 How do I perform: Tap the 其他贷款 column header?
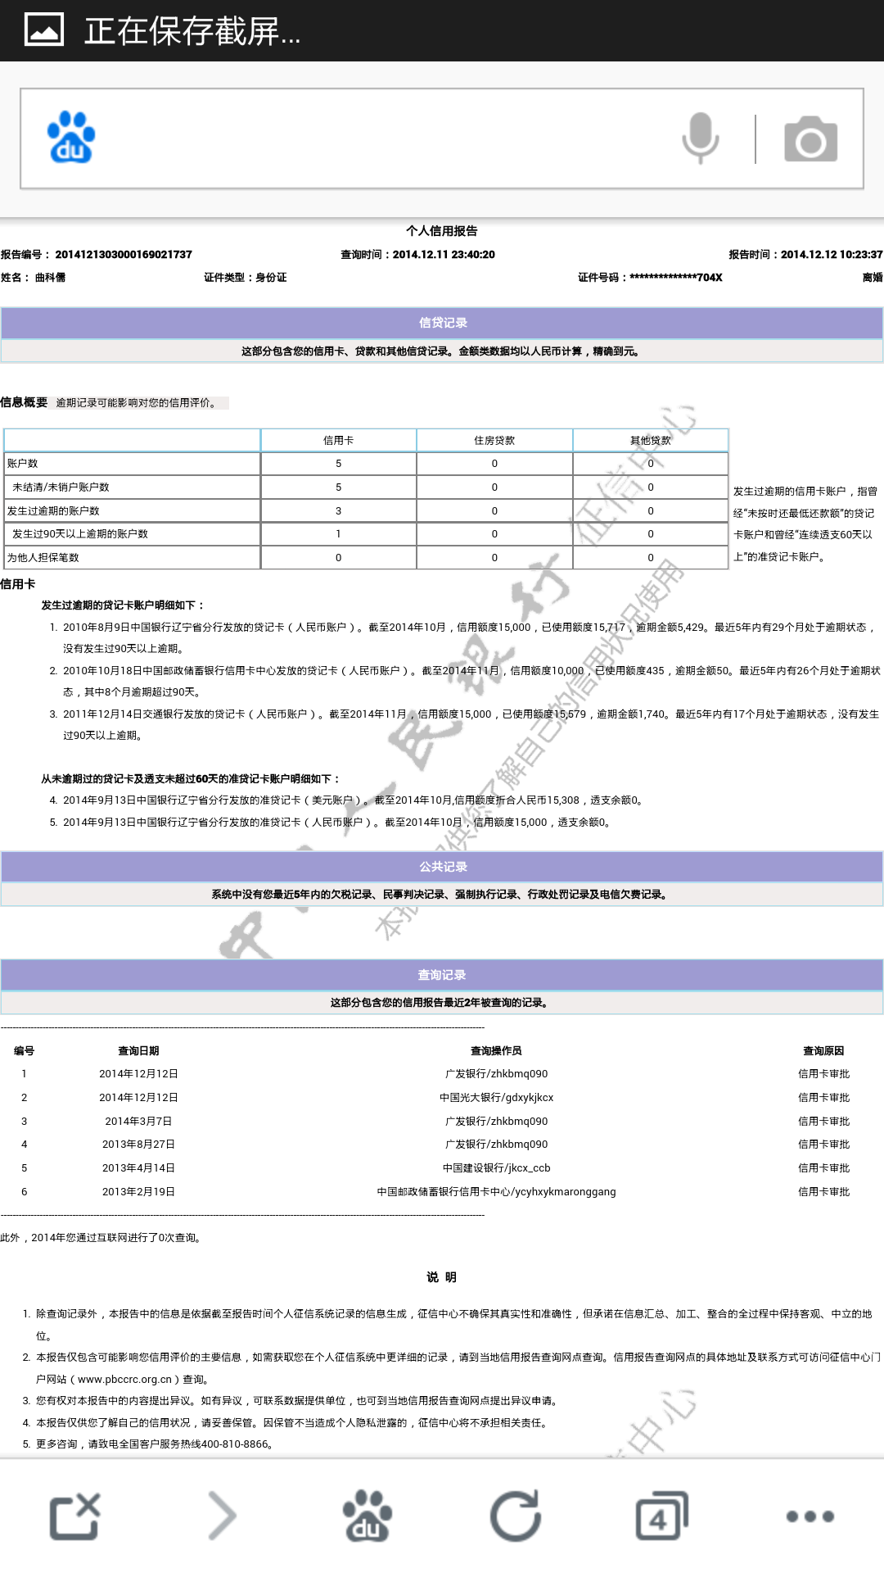pyautogui.click(x=651, y=441)
